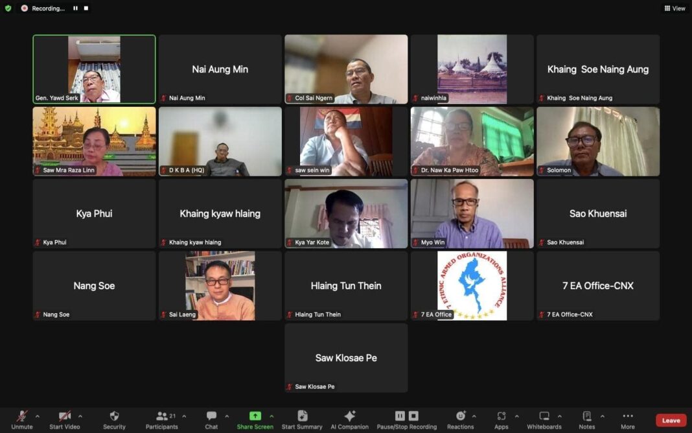This screenshot has width=692, height=433.
Task: Open the Security options icon
Action: pos(114,416)
